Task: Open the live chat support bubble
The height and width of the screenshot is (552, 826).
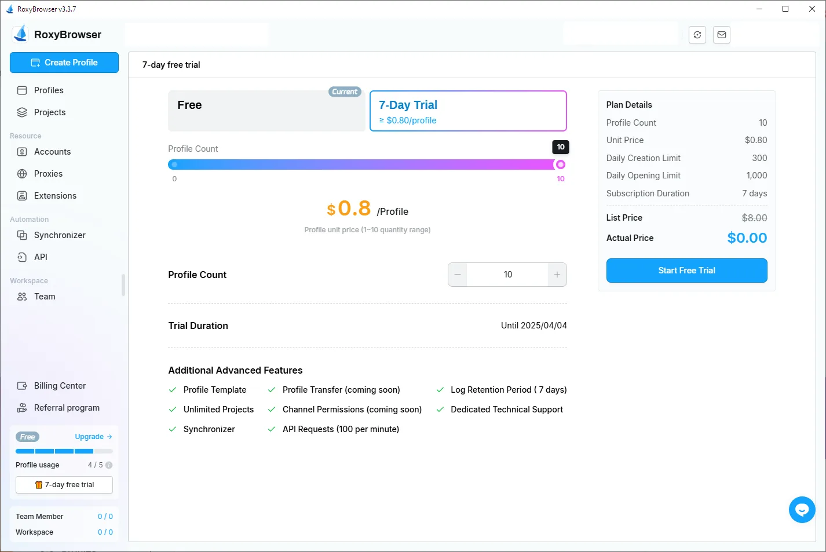Action: click(802, 510)
